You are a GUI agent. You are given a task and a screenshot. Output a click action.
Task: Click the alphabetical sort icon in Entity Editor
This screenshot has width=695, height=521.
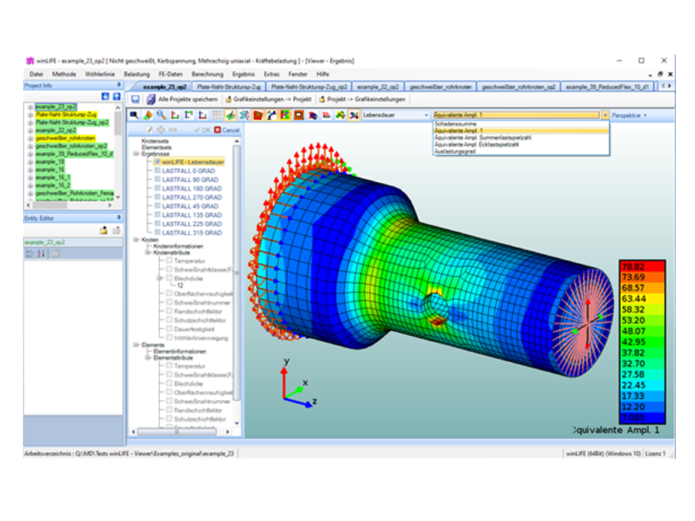pos(41,253)
